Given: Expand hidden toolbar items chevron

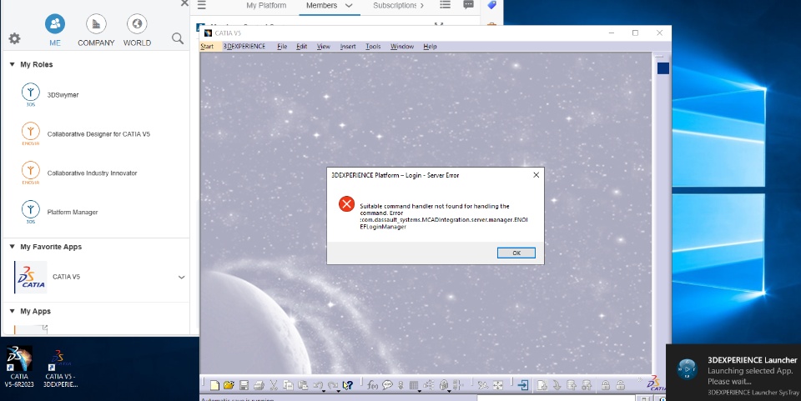Looking at the screenshot, I should coord(640,379).
